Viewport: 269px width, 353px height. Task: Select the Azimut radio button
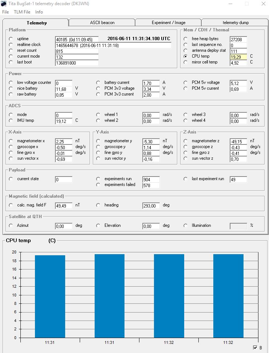(x=11, y=225)
